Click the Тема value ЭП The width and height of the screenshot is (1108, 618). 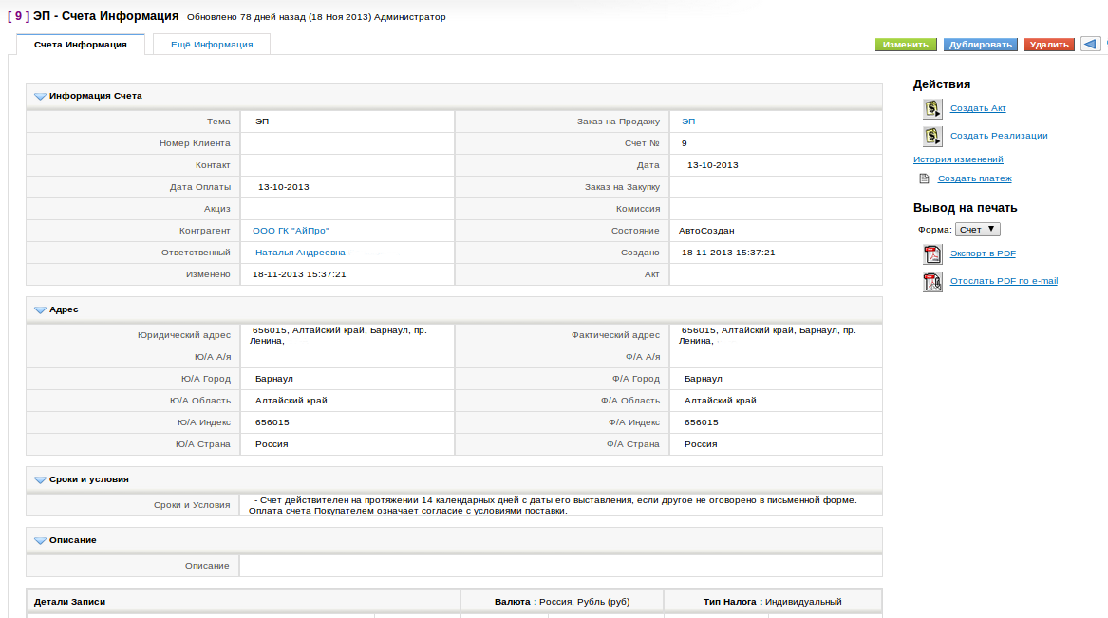pos(262,122)
